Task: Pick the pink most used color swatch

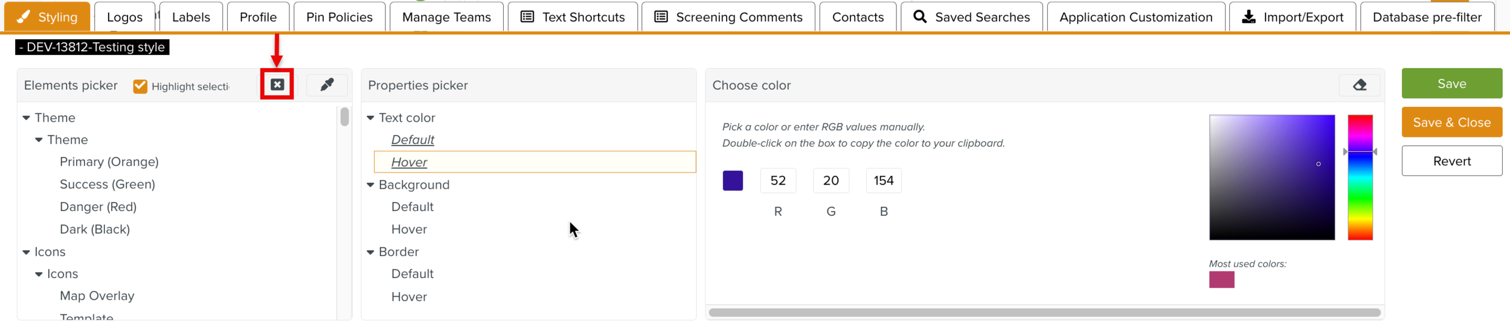Action: (1221, 280)
